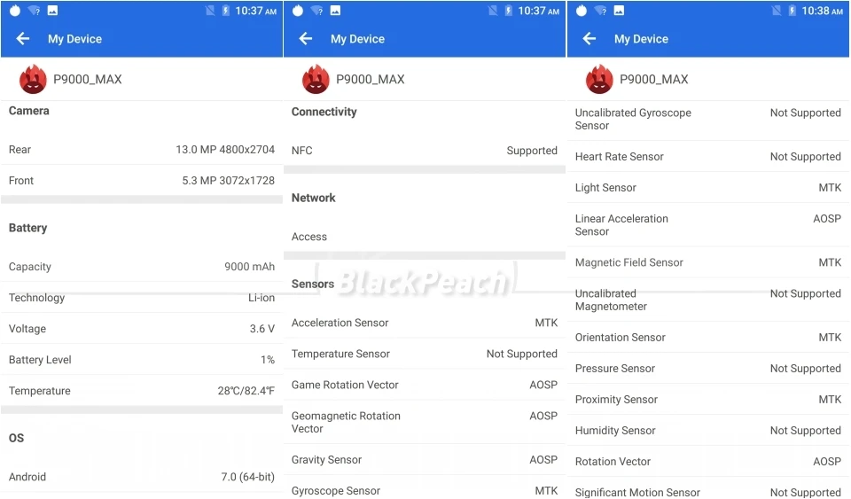Tap the Wi-Fi status icon on the middle screen
Screen dimensions: 851x499
(x=317, y=11)
